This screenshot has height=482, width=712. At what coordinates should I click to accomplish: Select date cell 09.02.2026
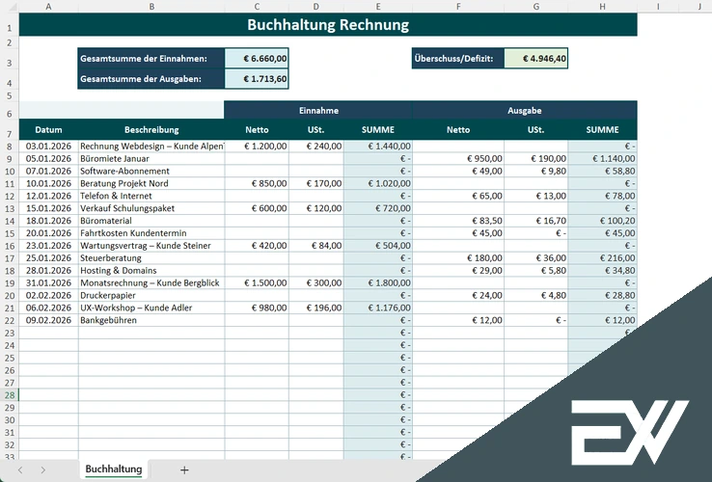click(48, 320)
